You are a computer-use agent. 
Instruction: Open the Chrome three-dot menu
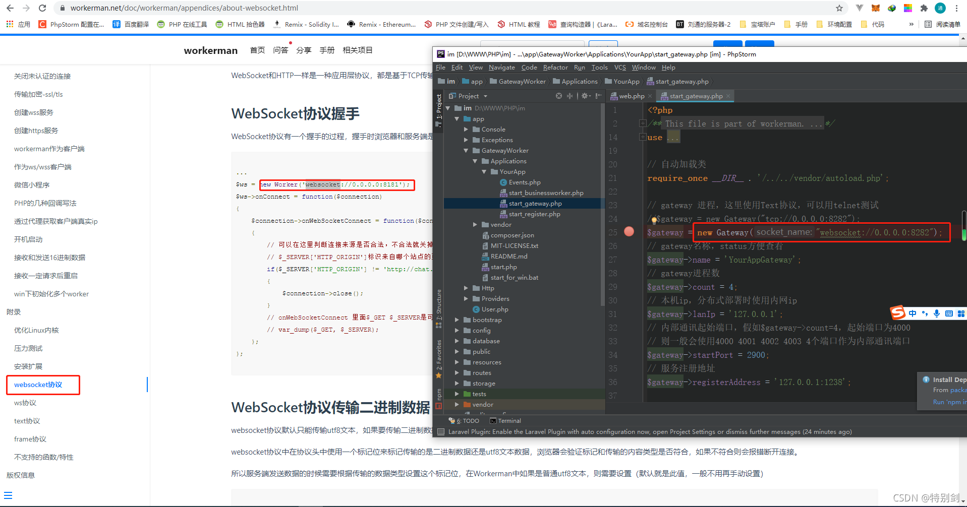956,8
